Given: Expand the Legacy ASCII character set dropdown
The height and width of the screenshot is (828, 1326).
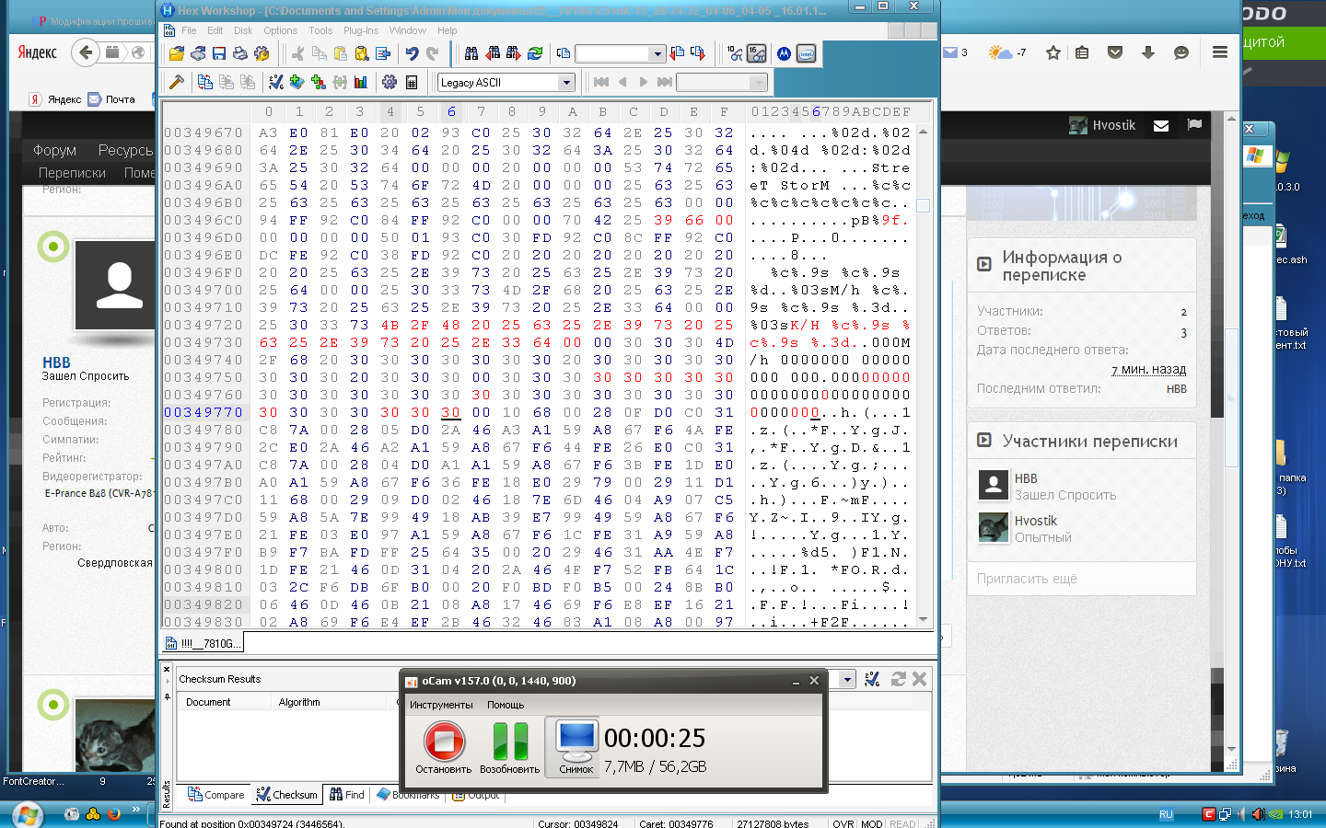Looking at the screenshot, I should pos(566,83).
